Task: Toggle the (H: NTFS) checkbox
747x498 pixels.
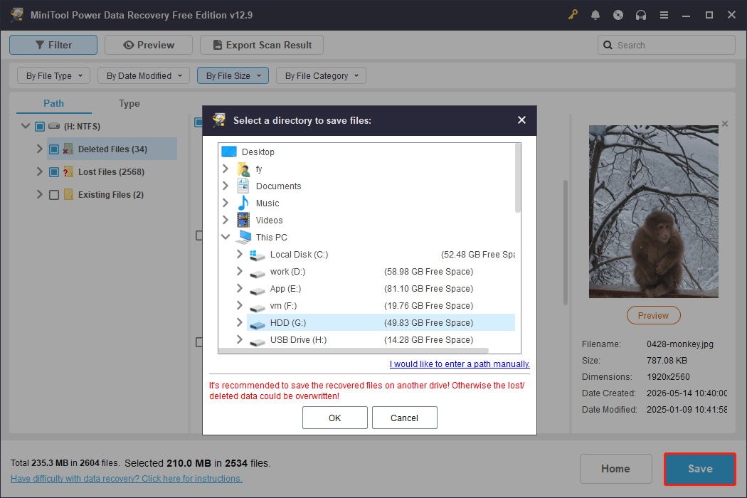Action: (40, 127)
